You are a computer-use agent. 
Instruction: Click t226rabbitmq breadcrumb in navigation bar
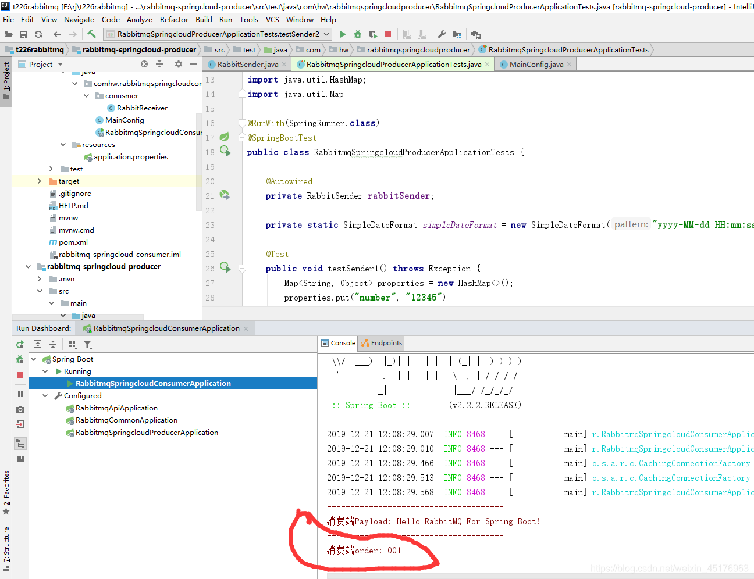tap(34, 49)
